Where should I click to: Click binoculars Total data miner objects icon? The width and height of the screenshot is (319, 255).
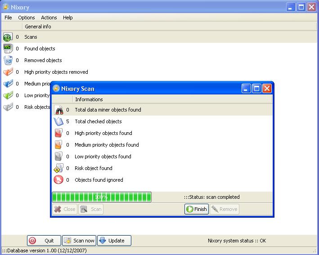tap(59, 110)
